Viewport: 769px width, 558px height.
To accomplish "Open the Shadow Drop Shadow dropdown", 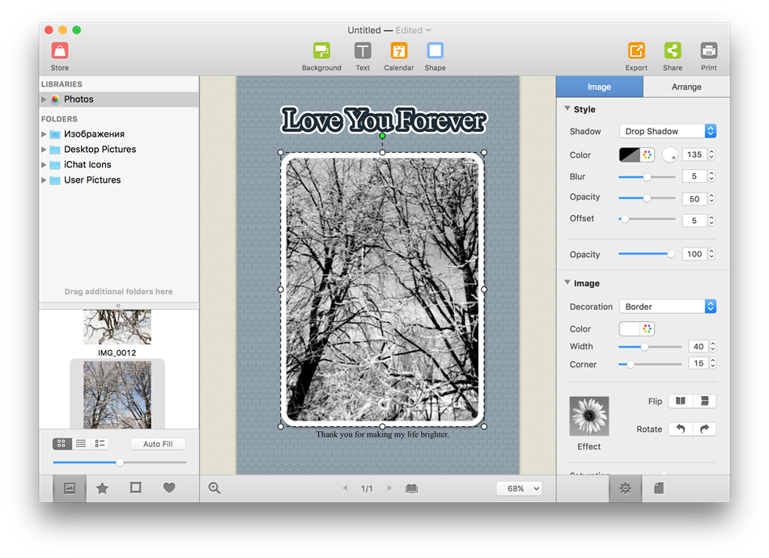I will [x=668, y=131].
